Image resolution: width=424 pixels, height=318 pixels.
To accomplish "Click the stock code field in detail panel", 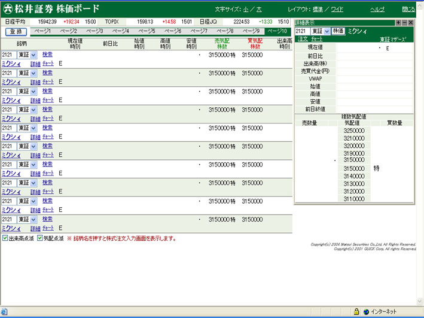I will 303,31.
